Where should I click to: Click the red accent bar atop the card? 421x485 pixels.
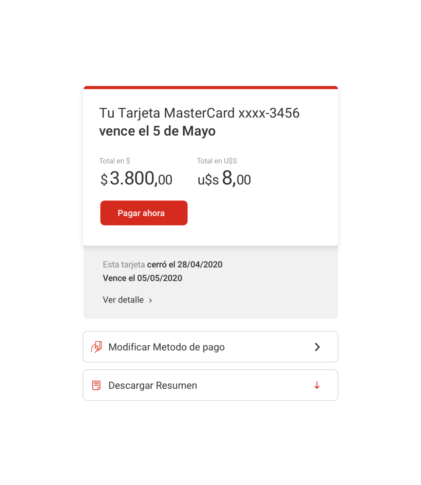210,88
